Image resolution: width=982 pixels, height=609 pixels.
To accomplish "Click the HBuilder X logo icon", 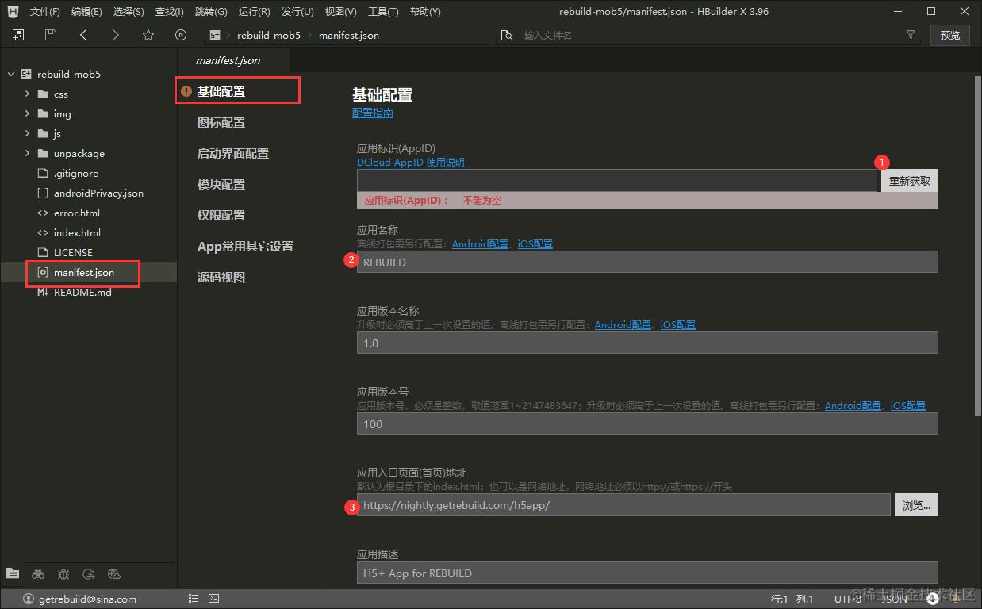I will (13, 11).
